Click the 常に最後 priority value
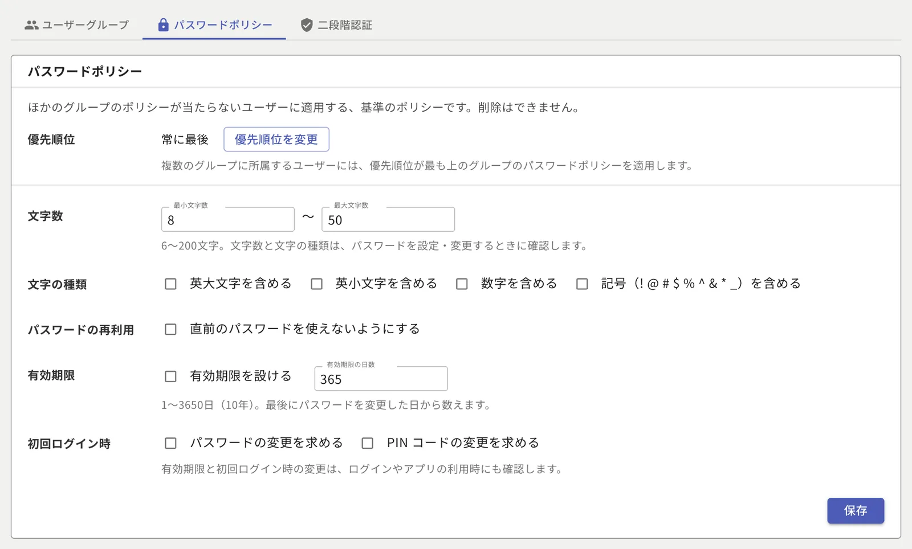Screen dimensions: 912x549 (185, 140)
